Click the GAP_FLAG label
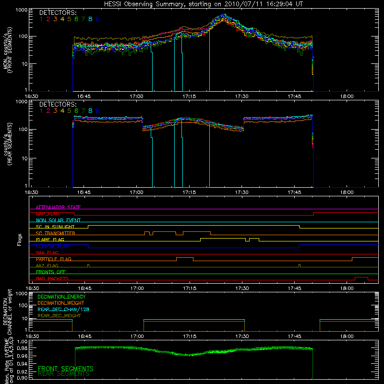This screenshot has width=384, height=384. coord(47,214)
